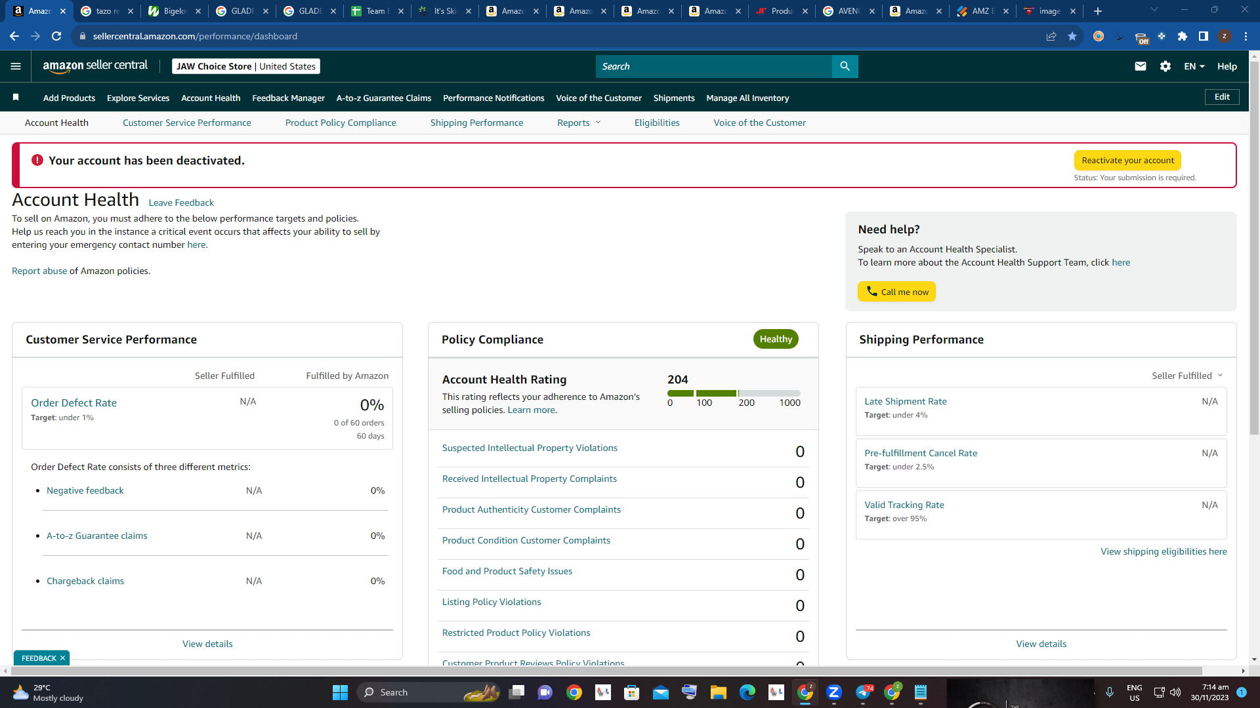
Task: Open the settings gear menu
Action: 1165,66
